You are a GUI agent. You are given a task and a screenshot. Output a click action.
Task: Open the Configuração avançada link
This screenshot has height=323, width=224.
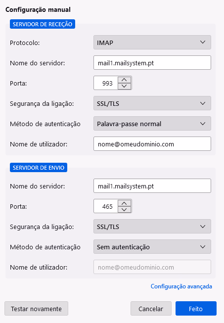click(x=181, y=286)
